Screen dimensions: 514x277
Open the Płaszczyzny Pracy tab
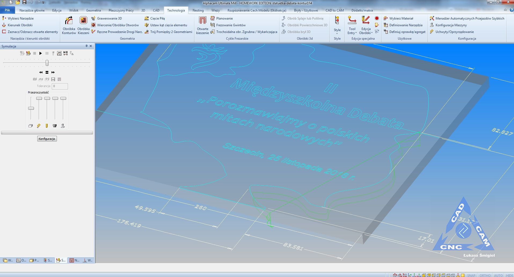coord(121,10)
